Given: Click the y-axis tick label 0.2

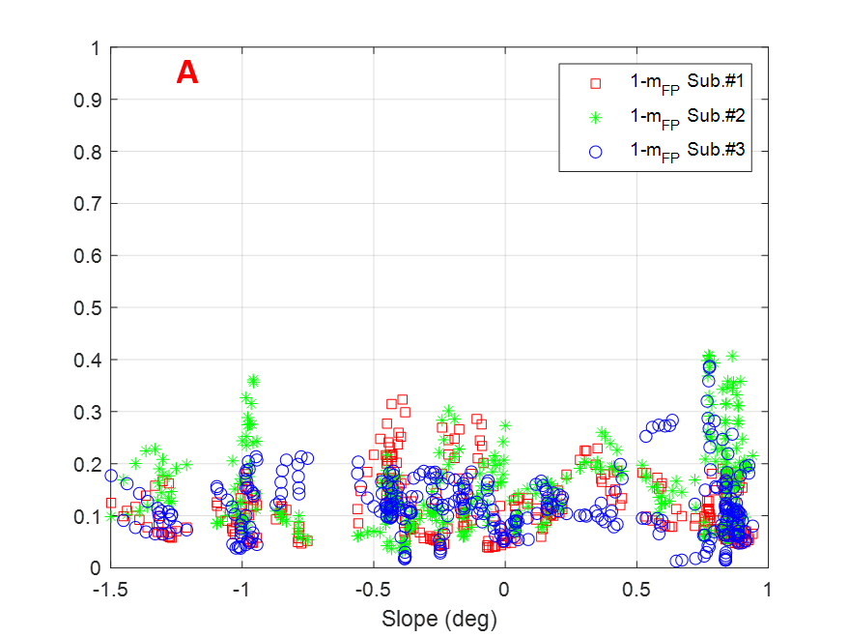Looking at the screenshot, I should click(x=88, y=464).
